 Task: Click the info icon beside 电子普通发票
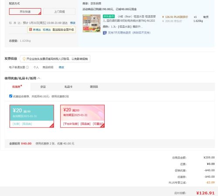pyautogui.click(x=27, y=67)
